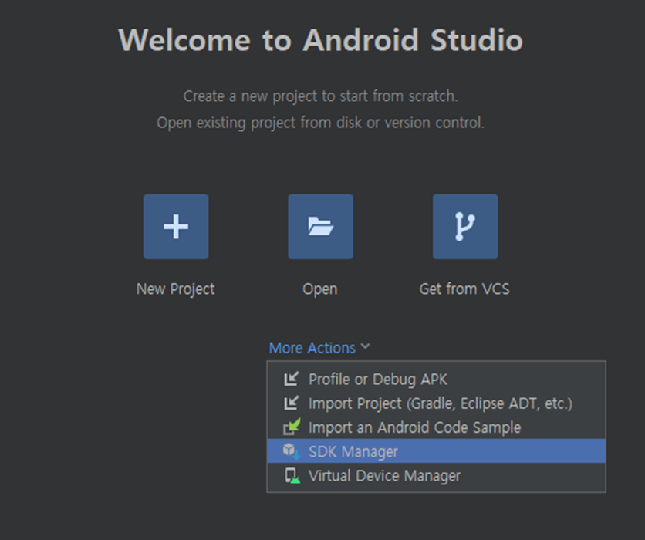Click 'Create a new project to start from scratch.'

click(x=320, y=96)
